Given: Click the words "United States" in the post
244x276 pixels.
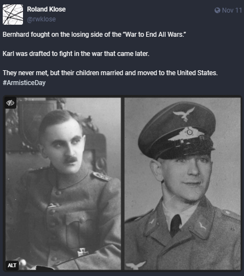Looking at the screenshot, I should (196, 73).
